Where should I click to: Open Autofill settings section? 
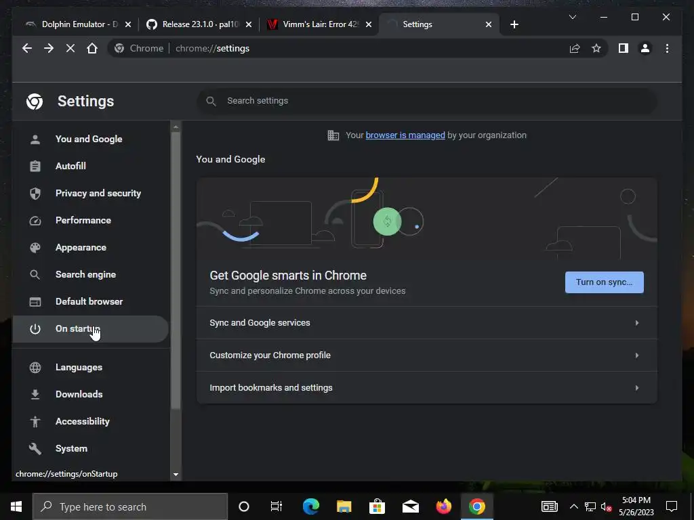click(90, 166)
